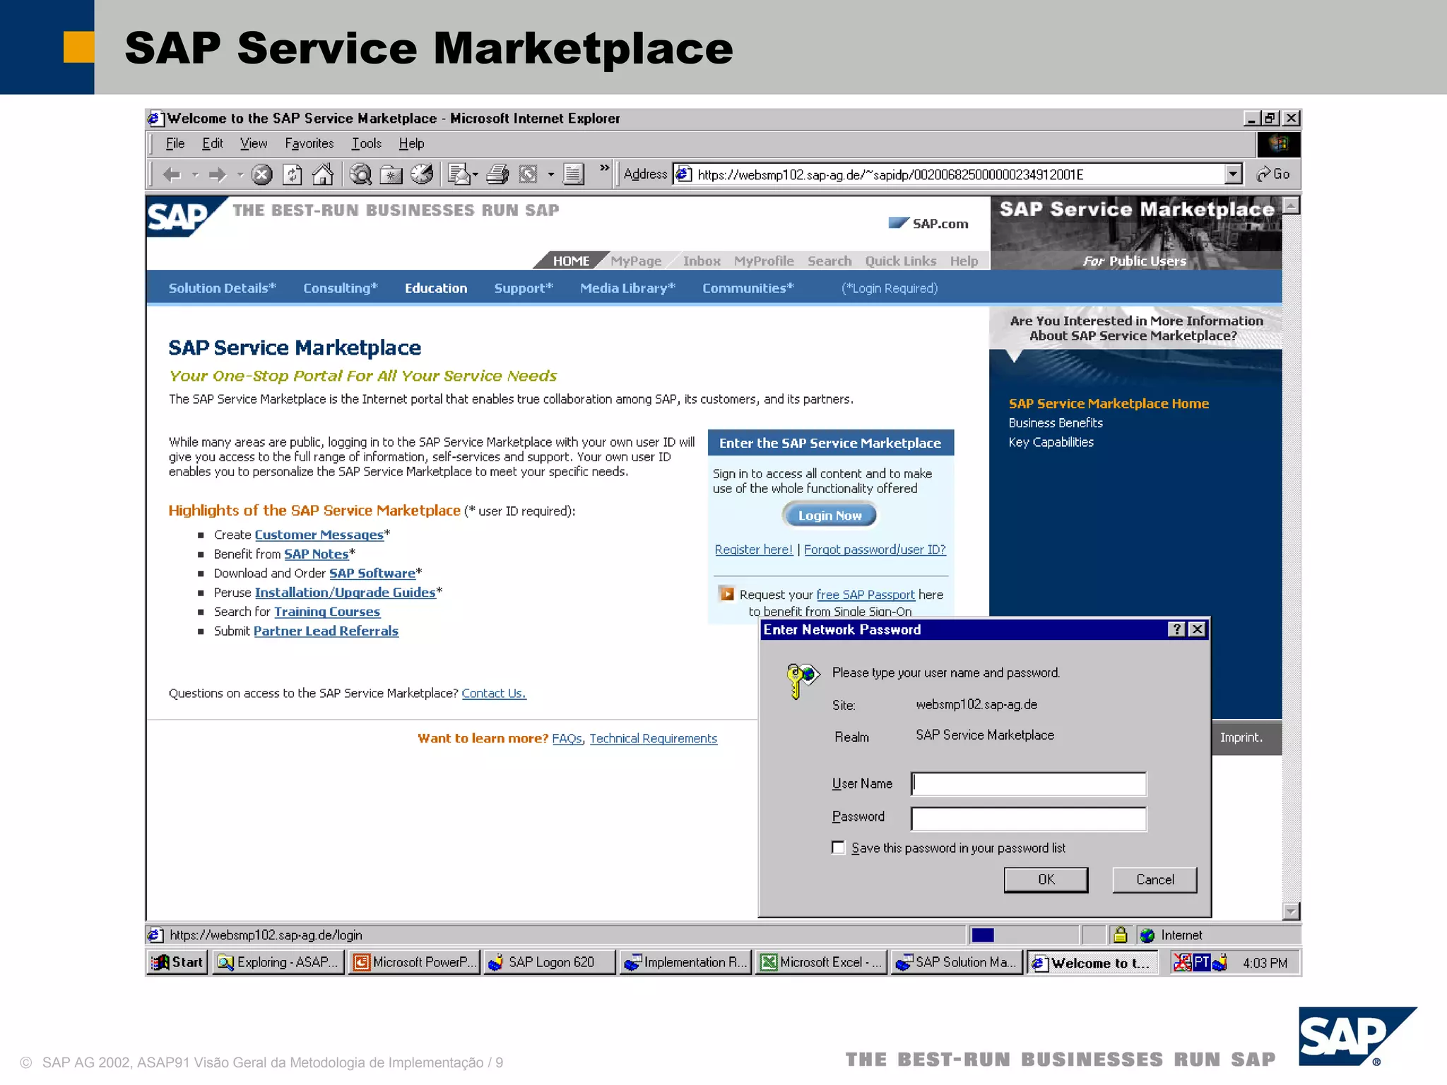This screenshot has height=1085, width=1447.
Task: Open the Forward history dropdown arrow
Action: click(x=240, y=174)
